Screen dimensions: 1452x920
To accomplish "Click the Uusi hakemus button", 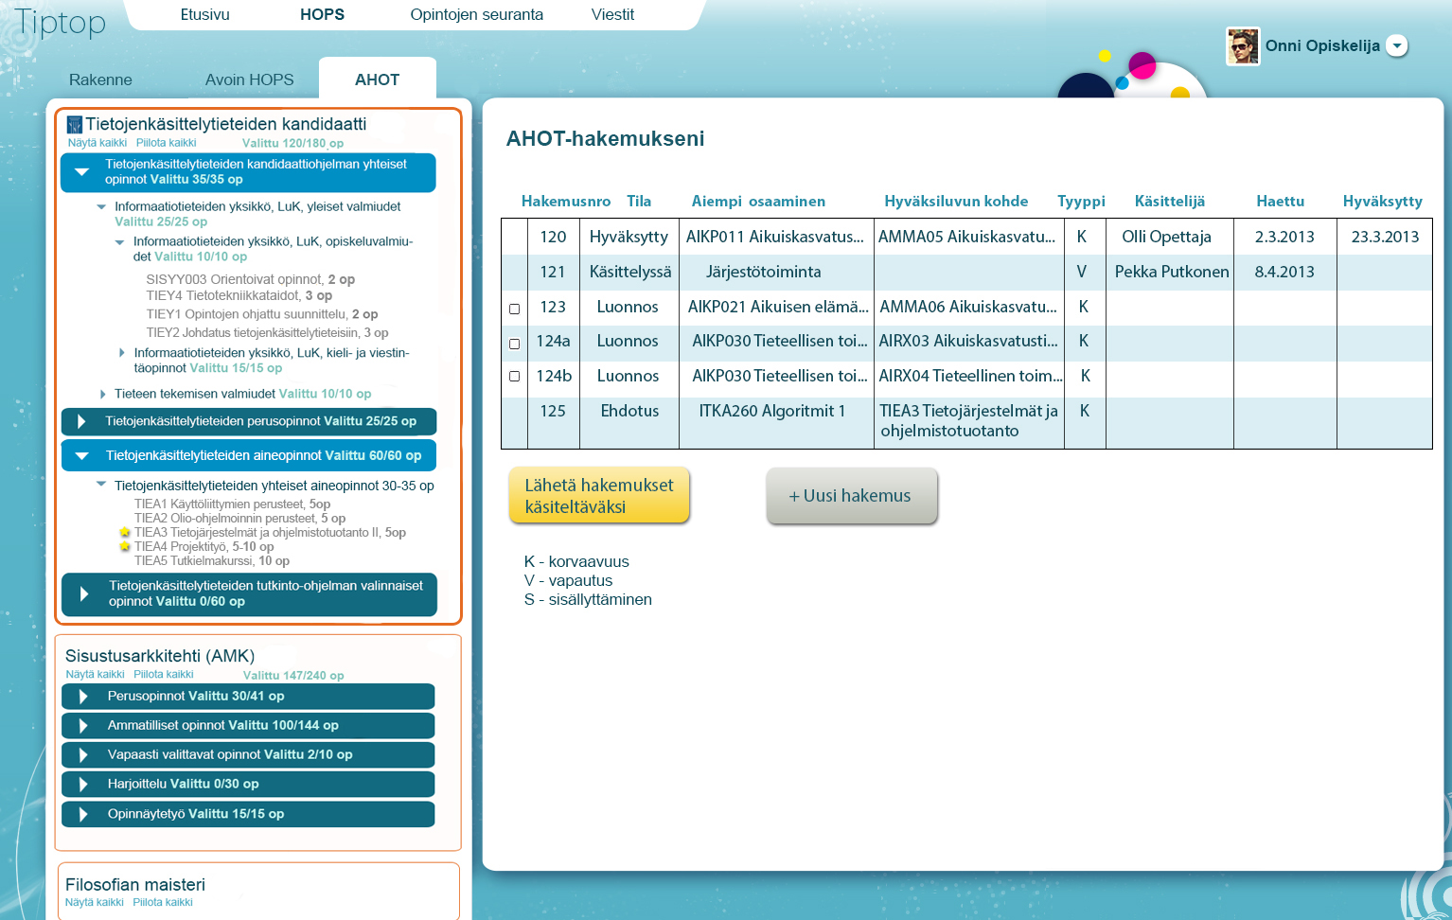I will coord(851,495).
